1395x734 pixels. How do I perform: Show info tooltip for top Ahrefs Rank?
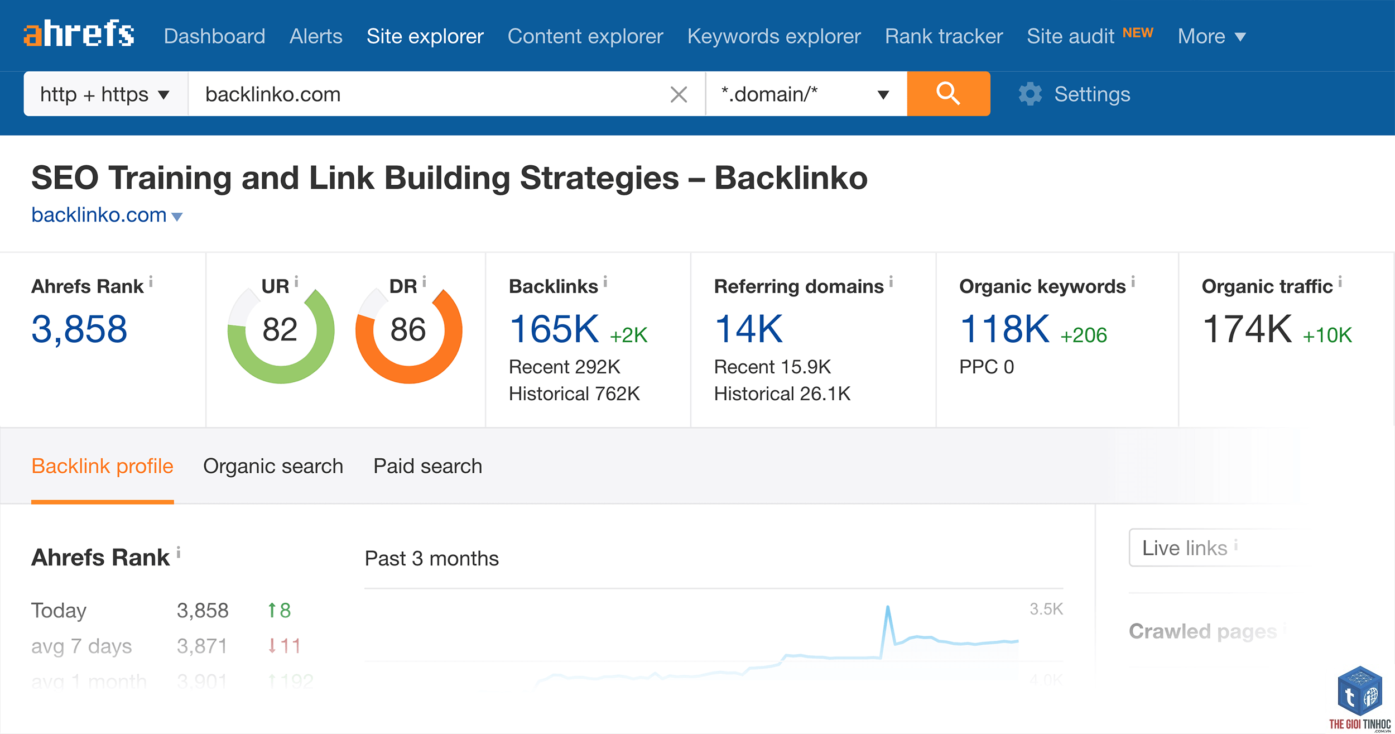[151, 282]
